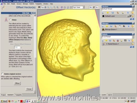137x103 pixels.
Task: Switch to the Add In tab
Action: [x=110, y=95]
